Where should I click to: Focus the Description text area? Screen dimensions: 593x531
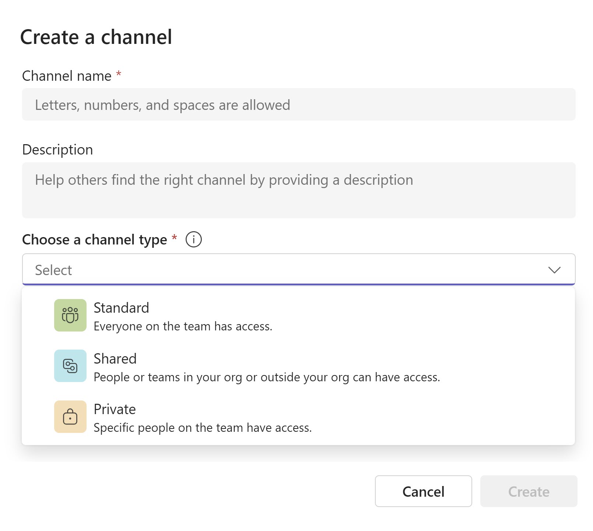(298, 190)
